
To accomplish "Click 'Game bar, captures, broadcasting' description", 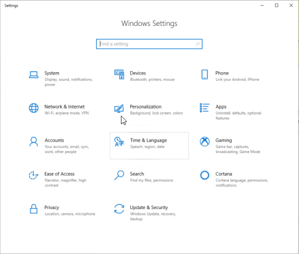I will point(238,149).
